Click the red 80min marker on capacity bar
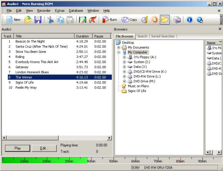223x171 pixels. 180,160
